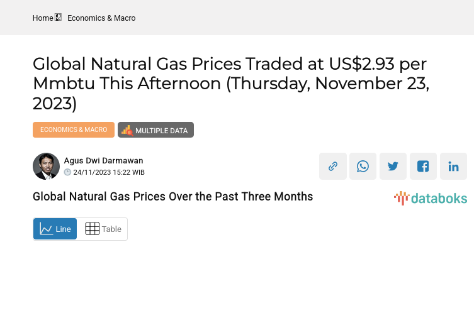Screen dimensions: 474x313
Task: Click the clock icon beside the publish date
Action: tap(68, 172)
